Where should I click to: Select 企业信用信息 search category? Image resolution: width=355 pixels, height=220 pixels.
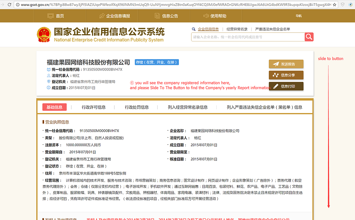(x=208, y=29)
